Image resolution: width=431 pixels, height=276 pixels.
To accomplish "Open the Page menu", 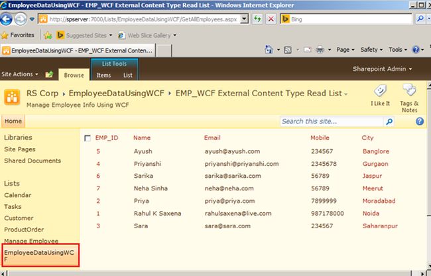I will (x=345, y=50).
